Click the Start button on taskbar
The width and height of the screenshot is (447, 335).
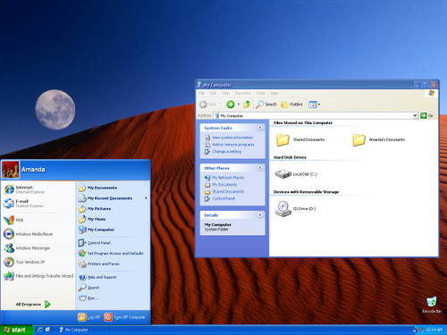point(16,330)
